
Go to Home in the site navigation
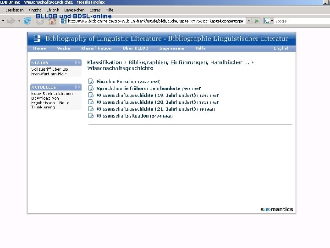(x=39, y=48)
